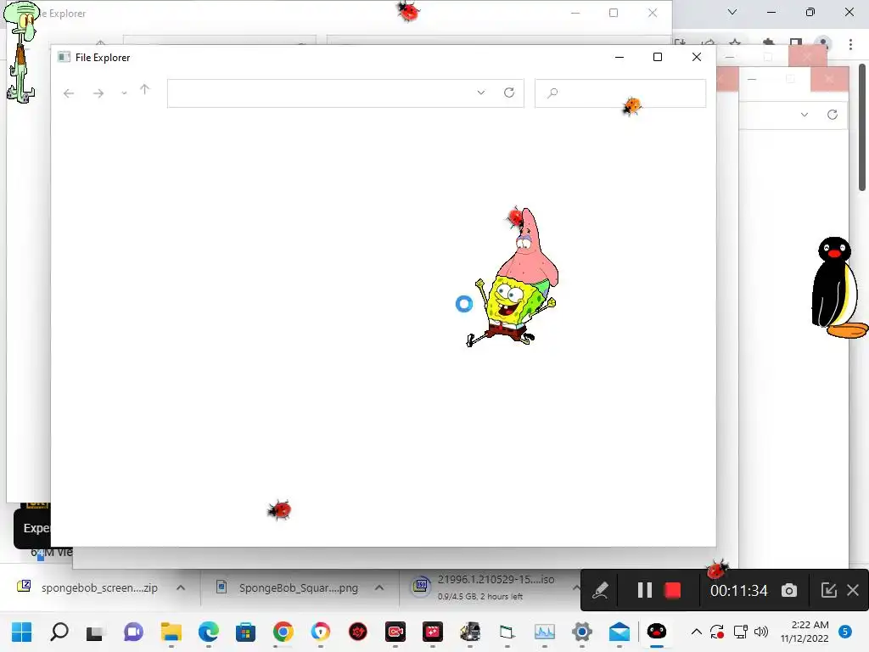Go forward in front File Explorer window

click(98, 93)
